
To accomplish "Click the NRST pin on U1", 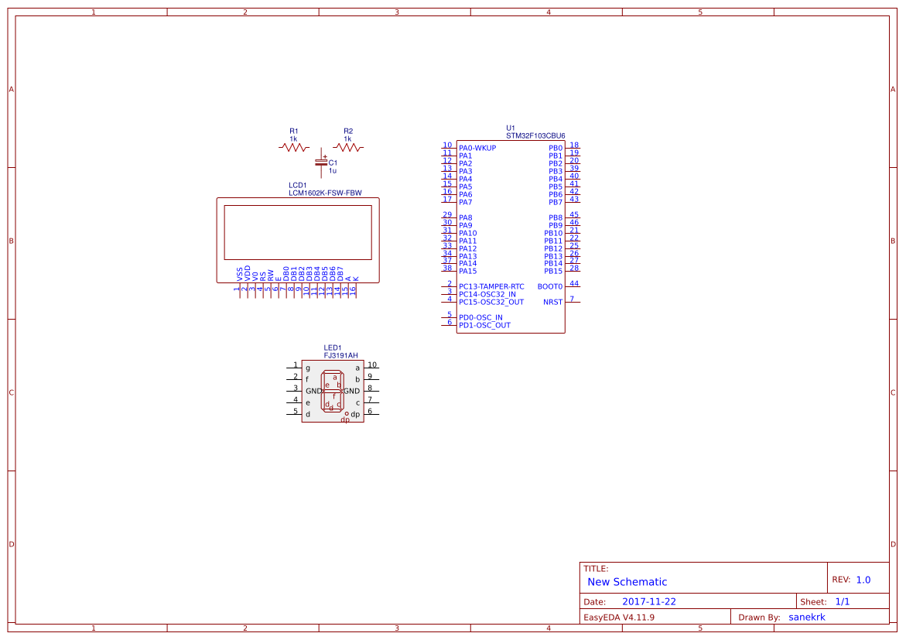I will pyautogui.click(x=552, y=302).
